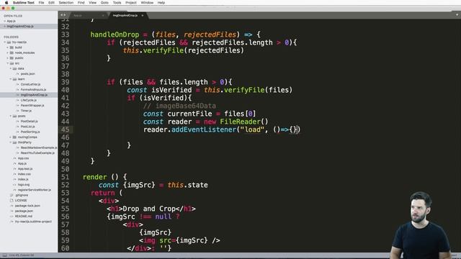Open FormsAndInputs.js in sidebar

point(33,90)
